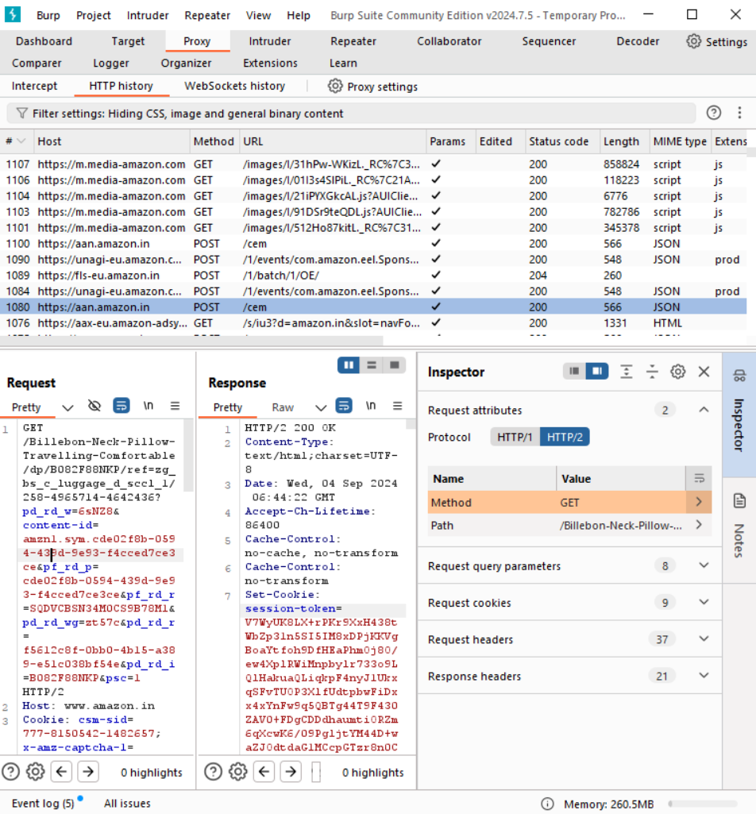Go to previous match in Request pane
756x814 pixels.
(x=61, y=771)
